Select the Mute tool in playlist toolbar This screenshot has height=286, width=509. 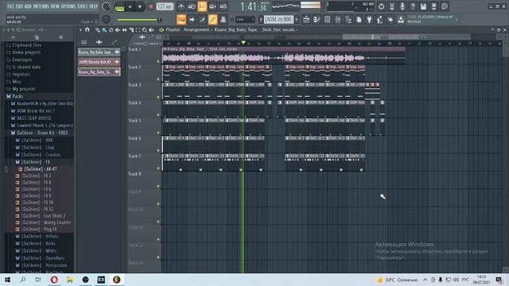118,30
